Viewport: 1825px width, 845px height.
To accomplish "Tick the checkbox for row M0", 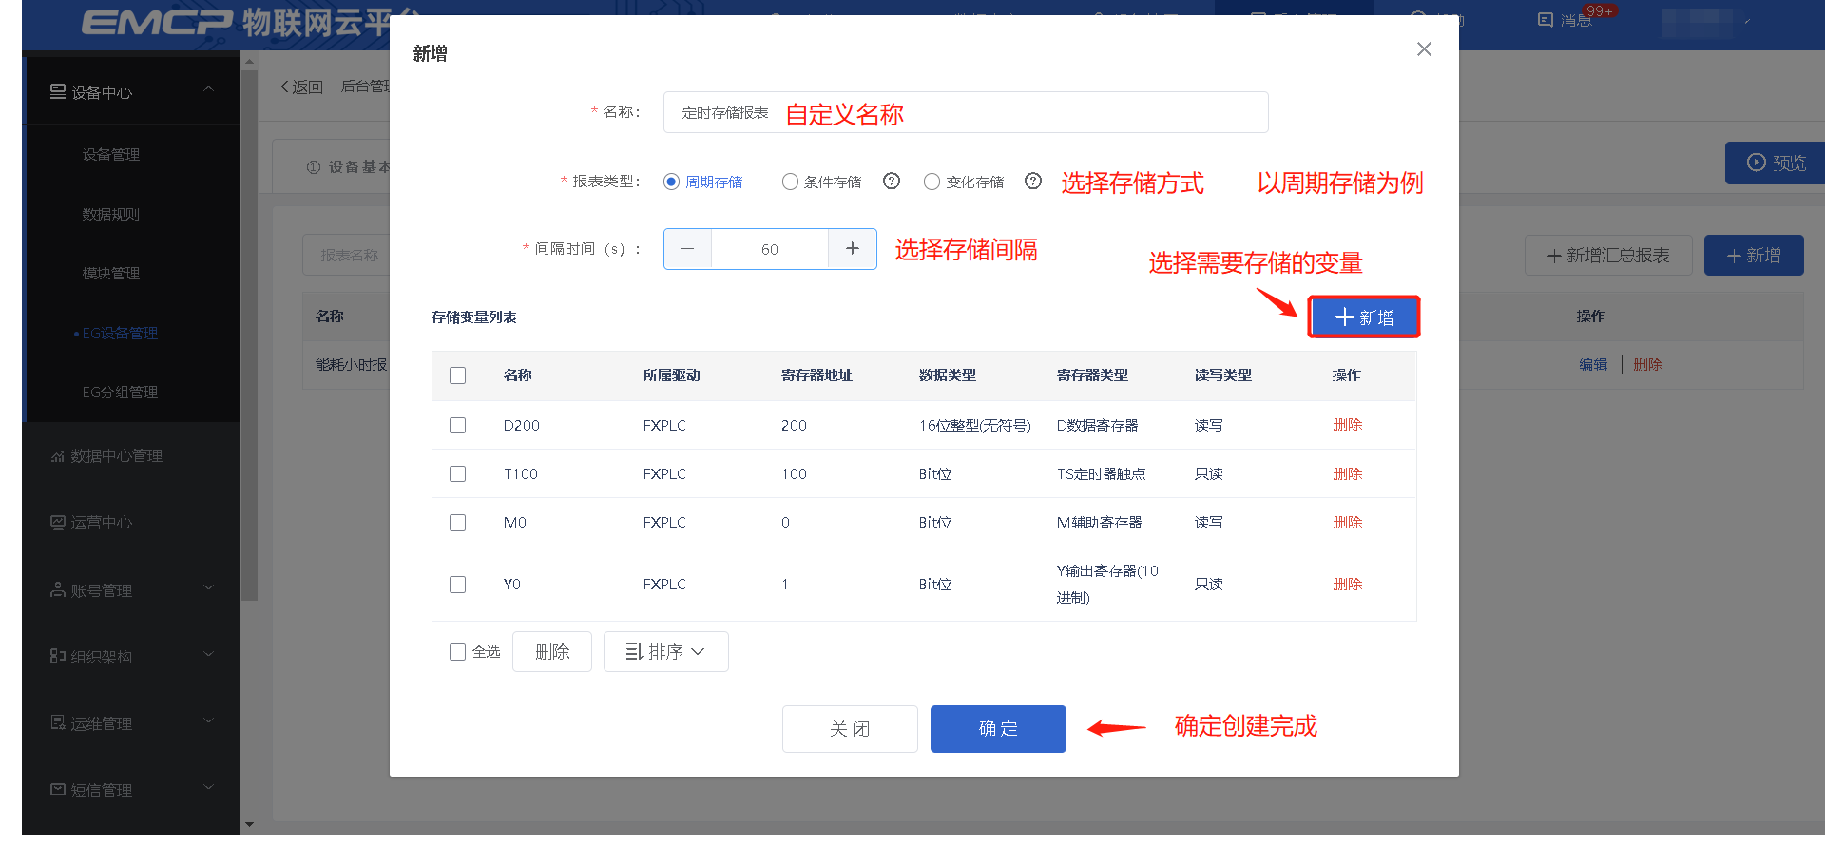I will [x=457, y=523].
